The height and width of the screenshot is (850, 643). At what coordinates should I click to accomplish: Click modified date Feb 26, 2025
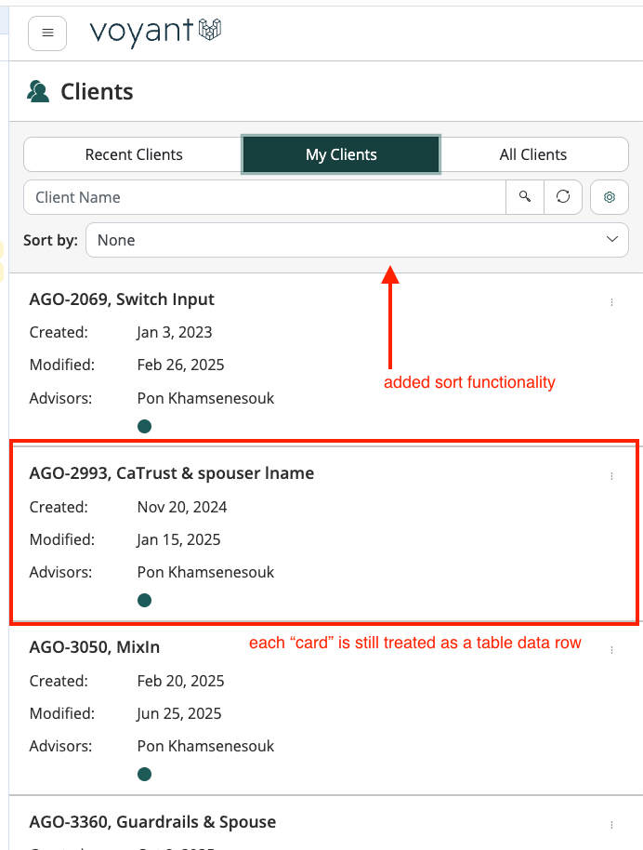(x=180, y=365)
